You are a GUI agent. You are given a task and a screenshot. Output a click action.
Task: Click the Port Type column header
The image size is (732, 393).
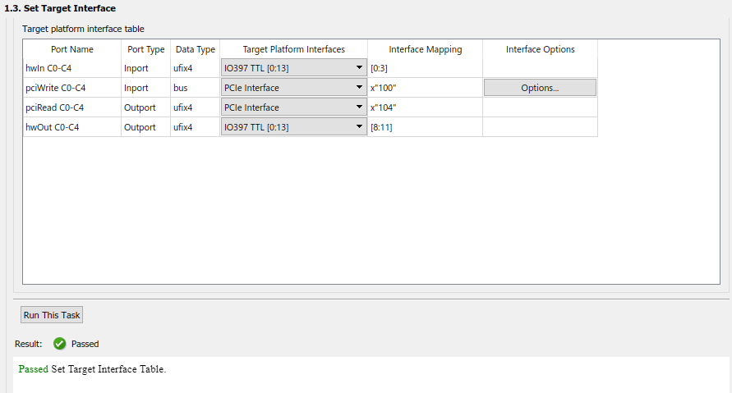(x=146, y=49)
